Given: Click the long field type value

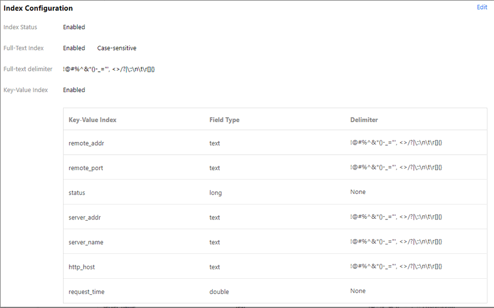Looking at the screenshot, I should pyautogui.click(x=215, y=193).
